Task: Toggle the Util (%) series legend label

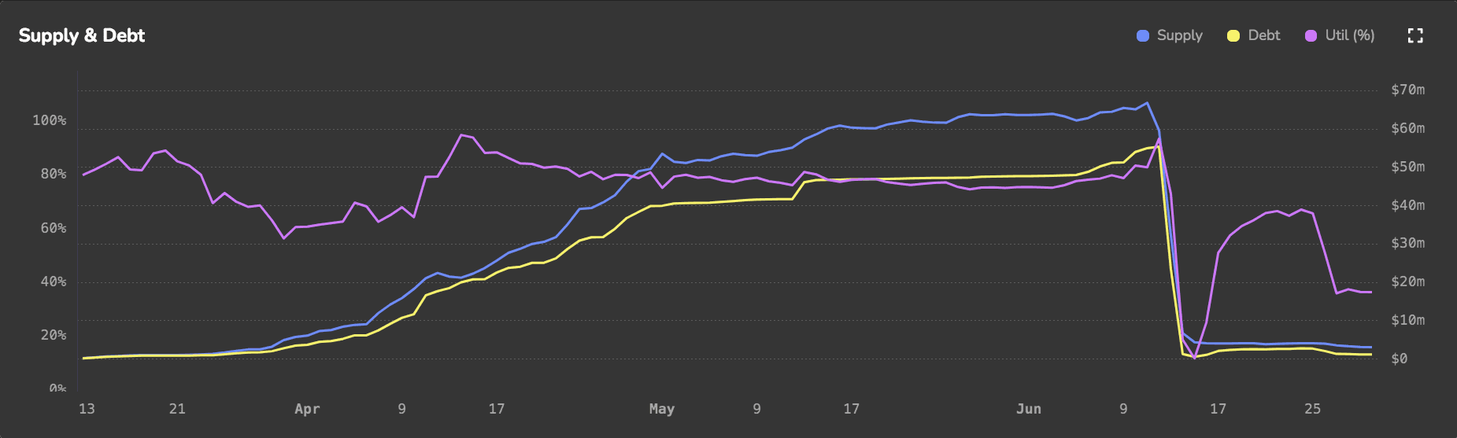Action: tap(1349, 35)
